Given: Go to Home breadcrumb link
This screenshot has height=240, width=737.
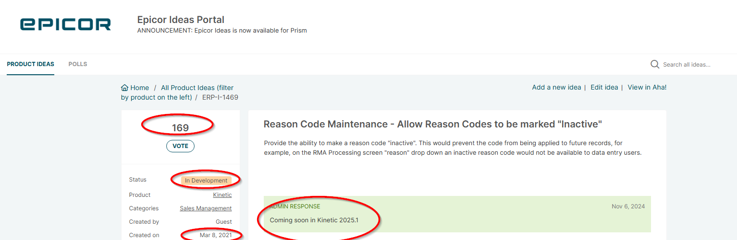Looking at the screenshot, I should [139, 88].
